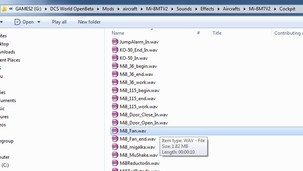
Task: Click the KO-50_End_In.wav file icon
Action: (x=115, y=50)
